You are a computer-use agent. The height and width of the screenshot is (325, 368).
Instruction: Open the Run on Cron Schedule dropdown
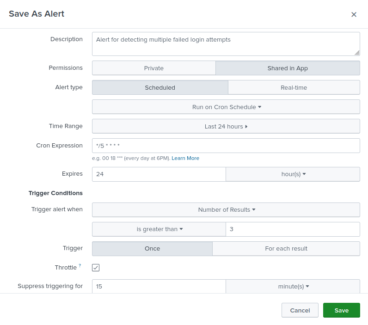click(226, 107)
